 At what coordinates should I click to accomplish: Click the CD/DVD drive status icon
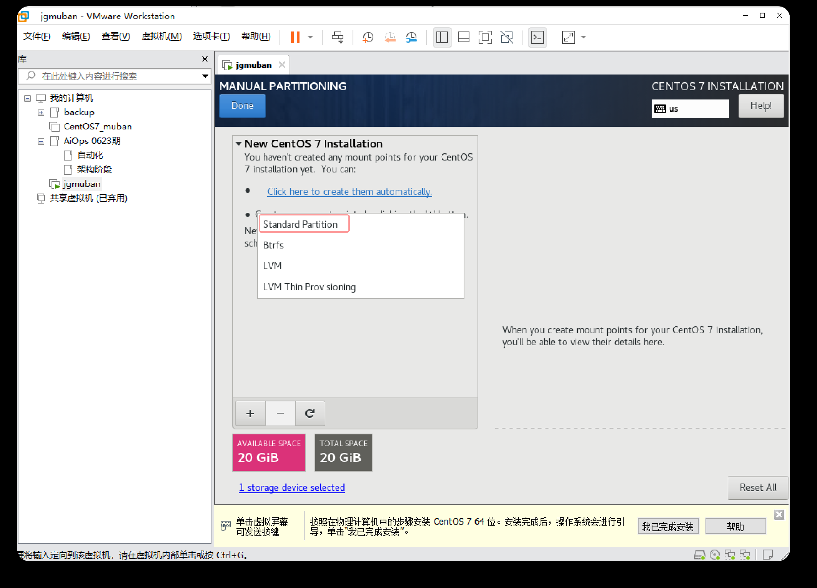715,555
